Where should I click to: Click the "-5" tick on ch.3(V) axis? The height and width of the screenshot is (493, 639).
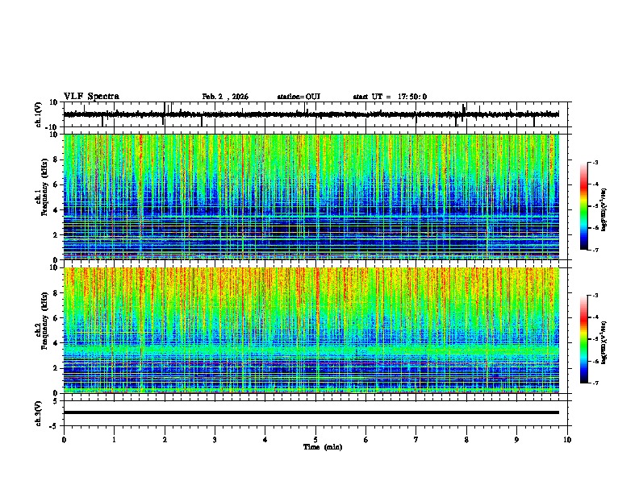tap(55, 426)
